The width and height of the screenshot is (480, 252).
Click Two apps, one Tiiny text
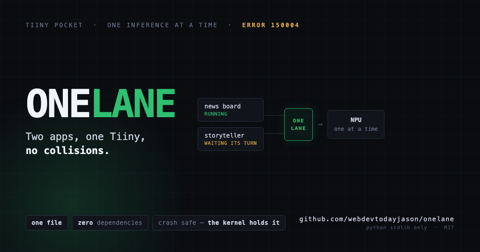86,137
